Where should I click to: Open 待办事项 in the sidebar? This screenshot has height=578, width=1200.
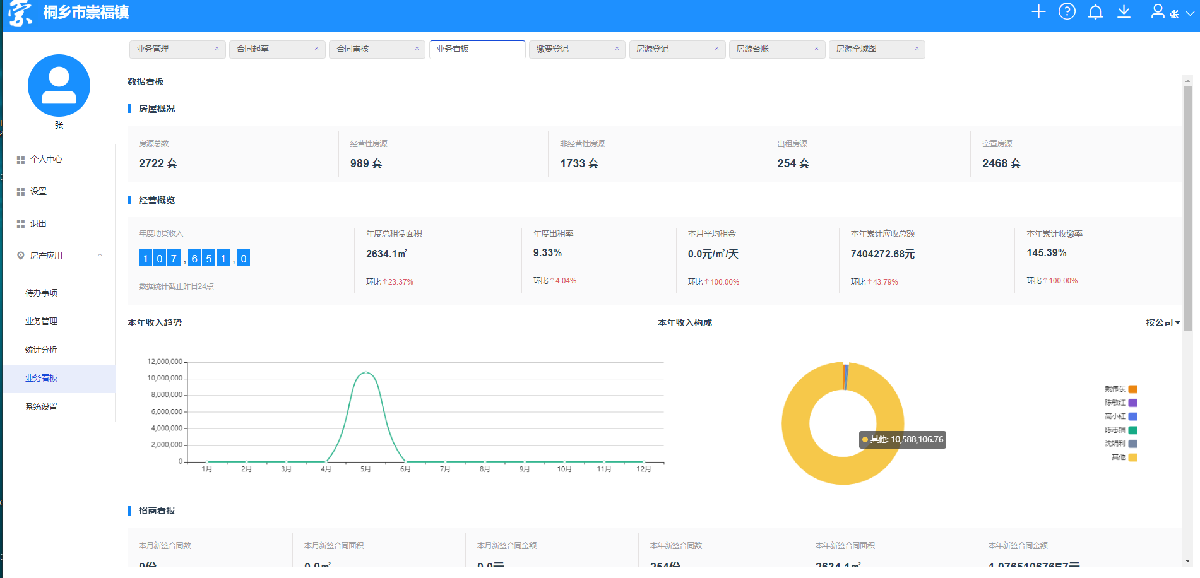tap(41, 293)
